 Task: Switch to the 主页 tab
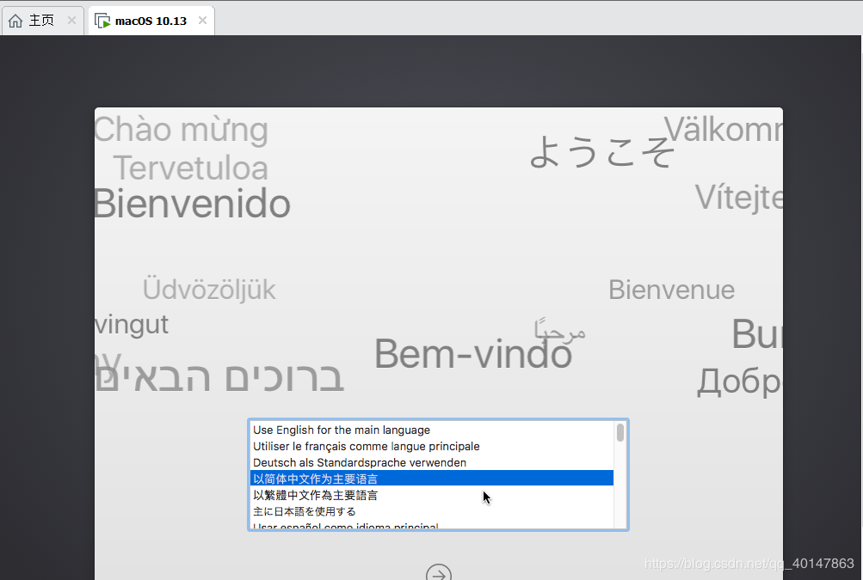click(x=41, y=21)
